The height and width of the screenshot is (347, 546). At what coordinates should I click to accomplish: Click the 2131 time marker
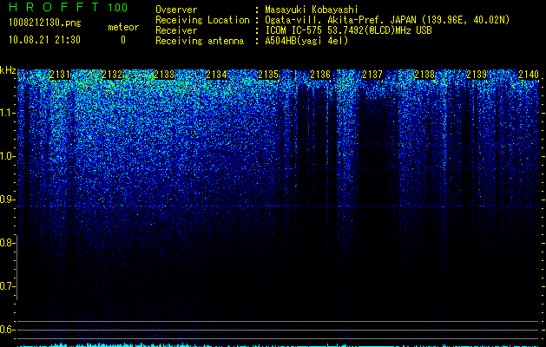(x=60, y=75)
